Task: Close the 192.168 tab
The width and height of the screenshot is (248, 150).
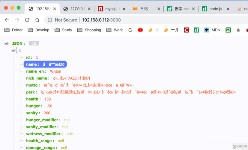Action: 55,9
